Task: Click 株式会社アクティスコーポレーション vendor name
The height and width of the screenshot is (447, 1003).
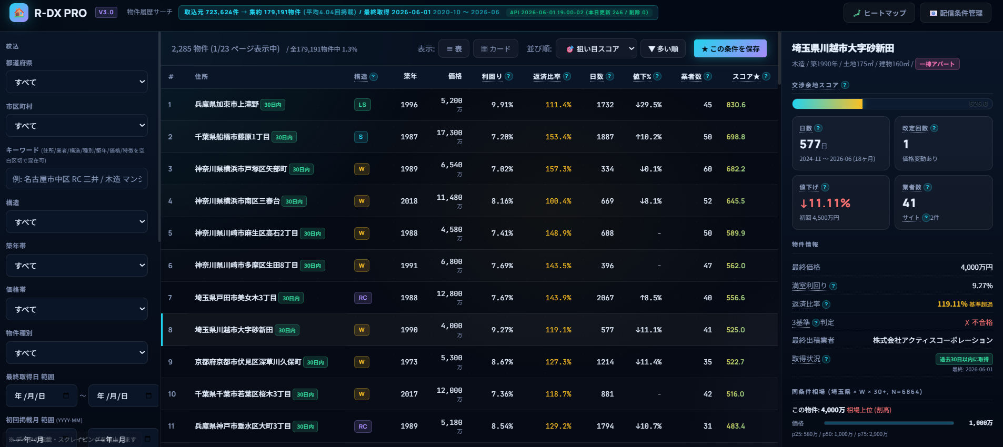Action: 932,340
